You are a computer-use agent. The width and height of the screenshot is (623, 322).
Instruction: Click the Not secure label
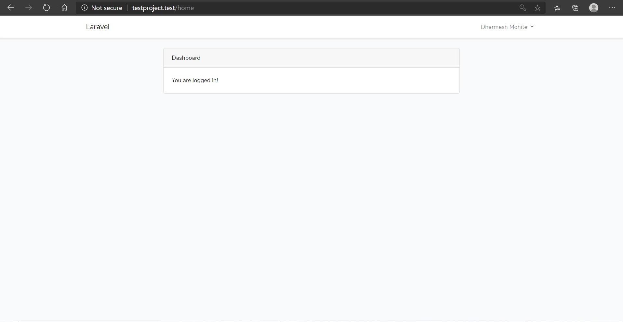pos(107,8)
